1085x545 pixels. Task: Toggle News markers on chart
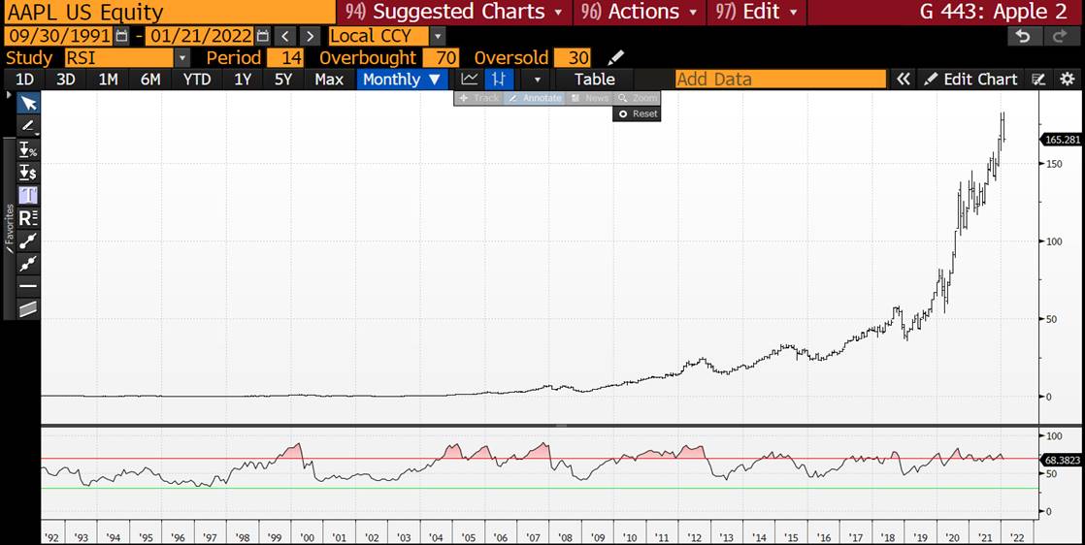[589, 98]
